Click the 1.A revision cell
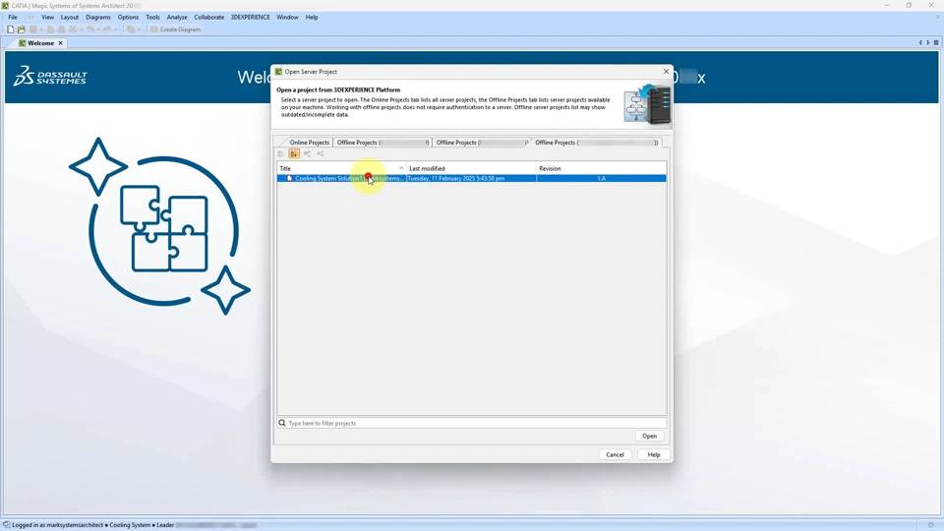 pyautogui.click(x=602, y=178)
